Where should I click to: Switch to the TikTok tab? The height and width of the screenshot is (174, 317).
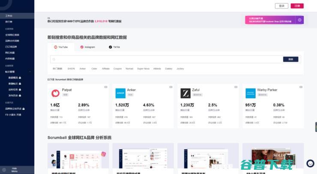tap(114, 47)
